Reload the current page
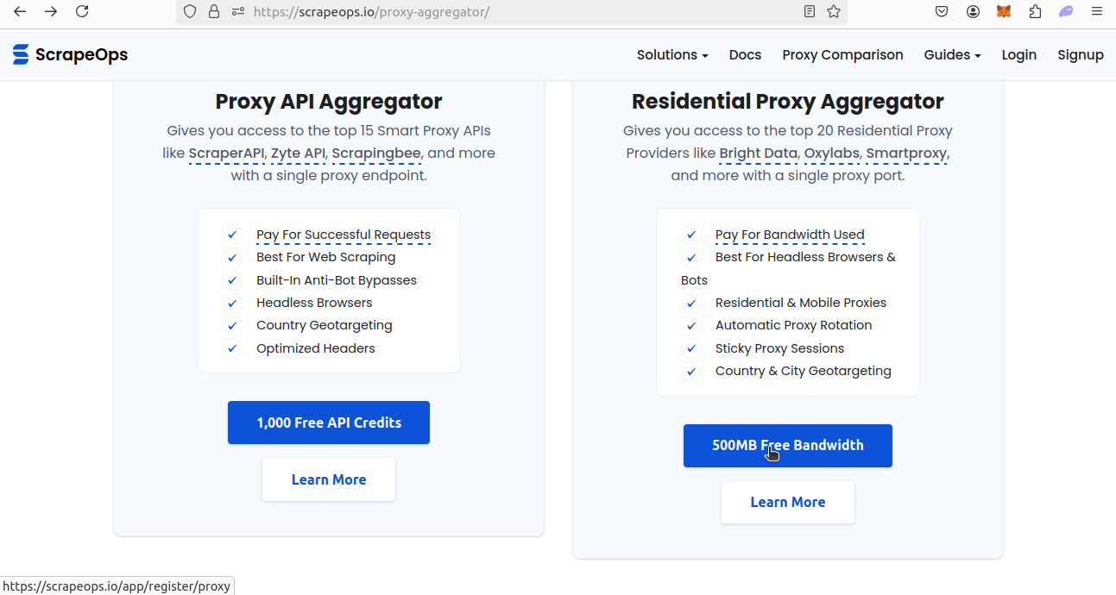The image size is (1116, 595). pyautogui.click(x=82, y=11)
